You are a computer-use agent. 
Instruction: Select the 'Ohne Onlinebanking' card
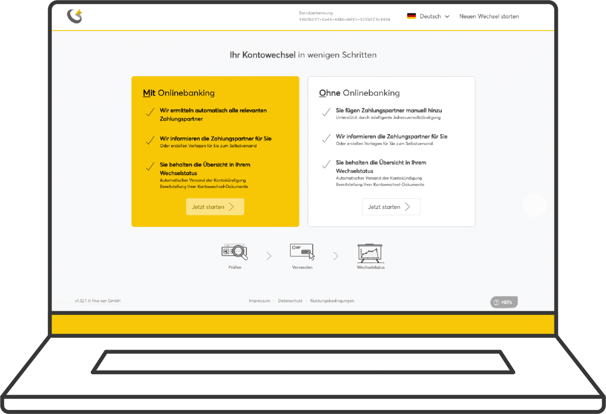click(x=391, y=151)
